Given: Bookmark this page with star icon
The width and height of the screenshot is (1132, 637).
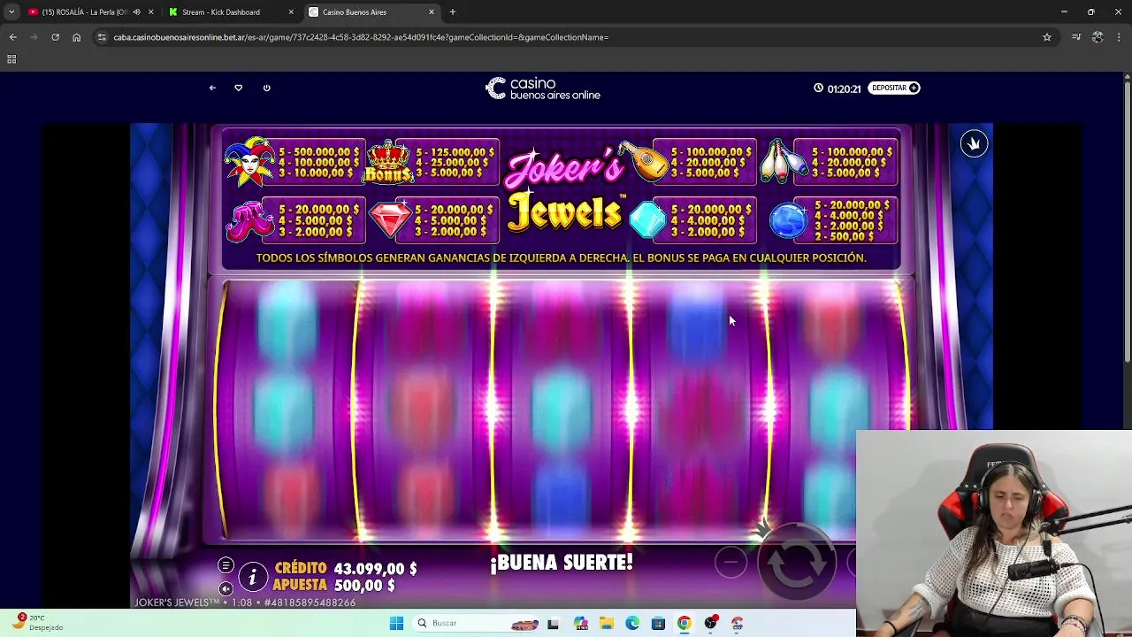Looking at the screenshot, I should [1047, 37].
